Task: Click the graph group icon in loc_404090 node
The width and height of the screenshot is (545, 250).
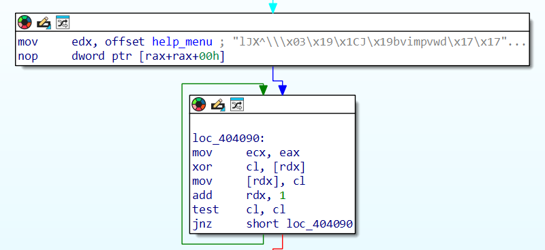Action: tap(236, 105)
